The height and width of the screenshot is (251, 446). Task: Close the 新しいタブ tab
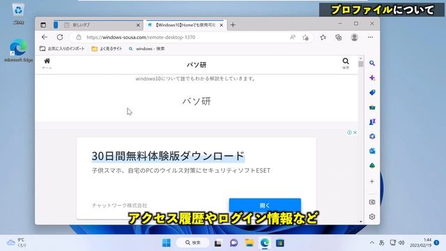[x=138, y=25]
